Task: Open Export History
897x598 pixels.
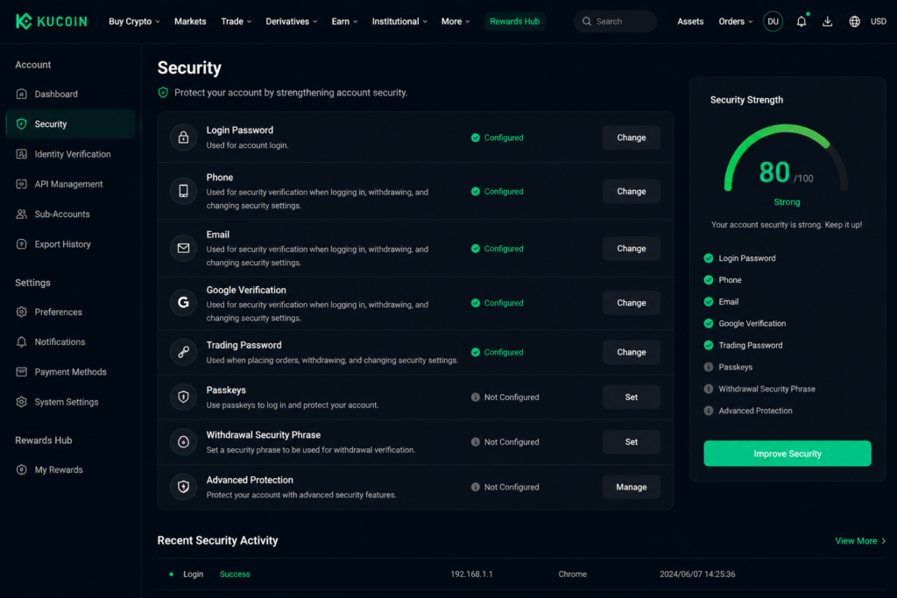Action: click(70, 244)
